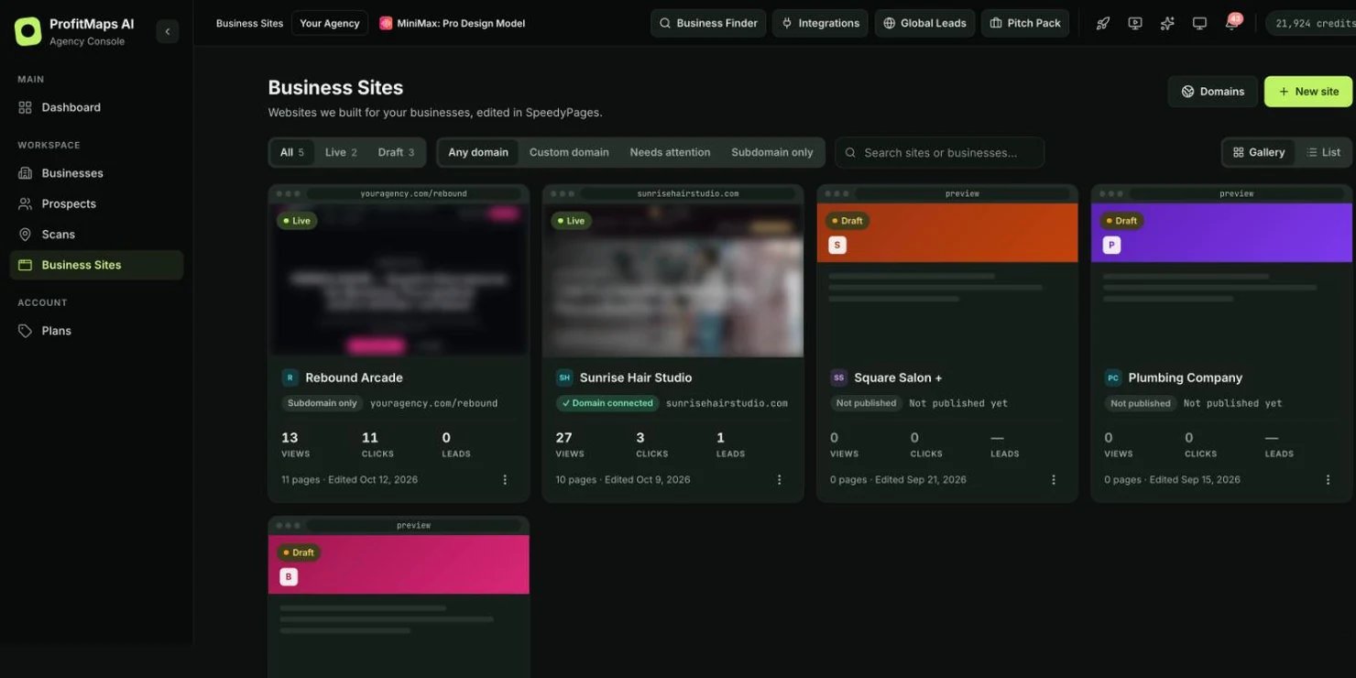Click the Your Agency breadcrumb chip

pyautogui.click(x=330, y=23)
